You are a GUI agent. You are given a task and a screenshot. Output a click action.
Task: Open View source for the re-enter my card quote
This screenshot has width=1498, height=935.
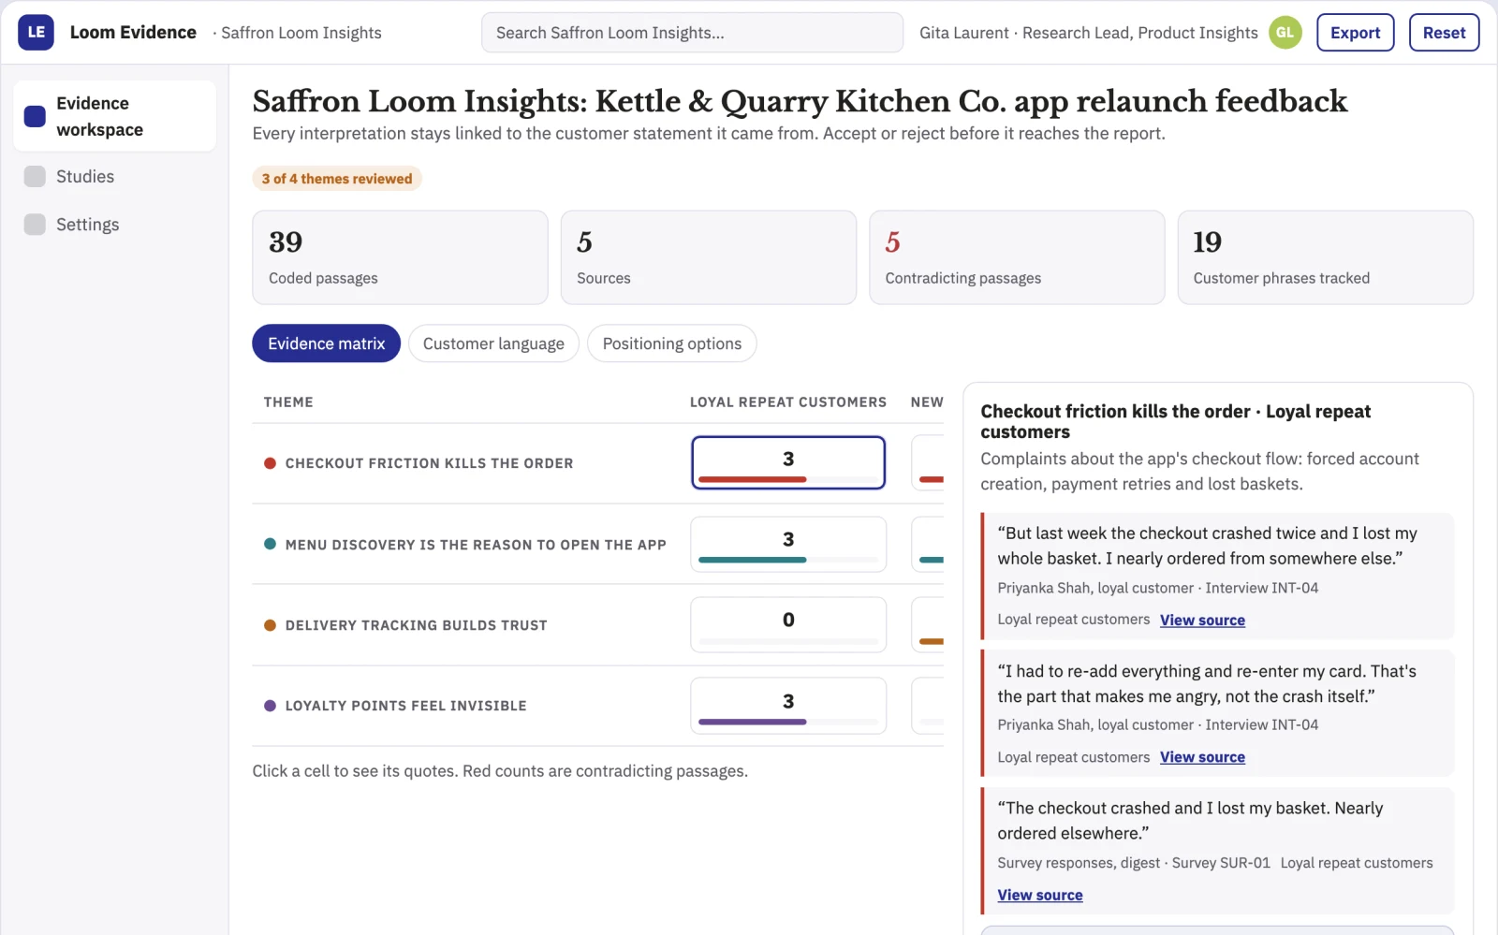point(1202,757)
